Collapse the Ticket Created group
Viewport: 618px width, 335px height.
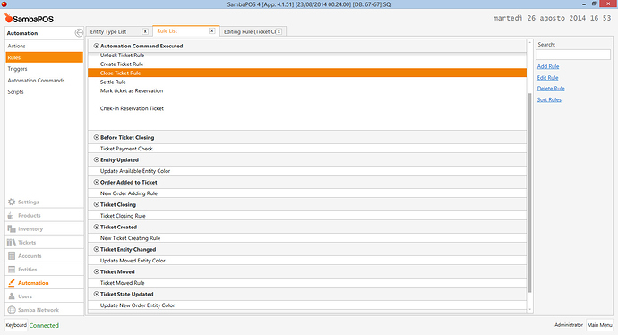tap(96, 227)
